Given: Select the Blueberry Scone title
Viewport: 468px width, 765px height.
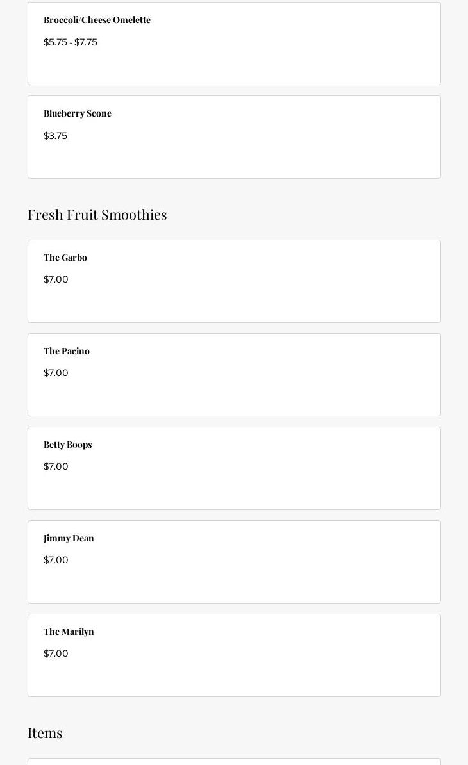Looking at the screenshot, I should coord(78,113).
